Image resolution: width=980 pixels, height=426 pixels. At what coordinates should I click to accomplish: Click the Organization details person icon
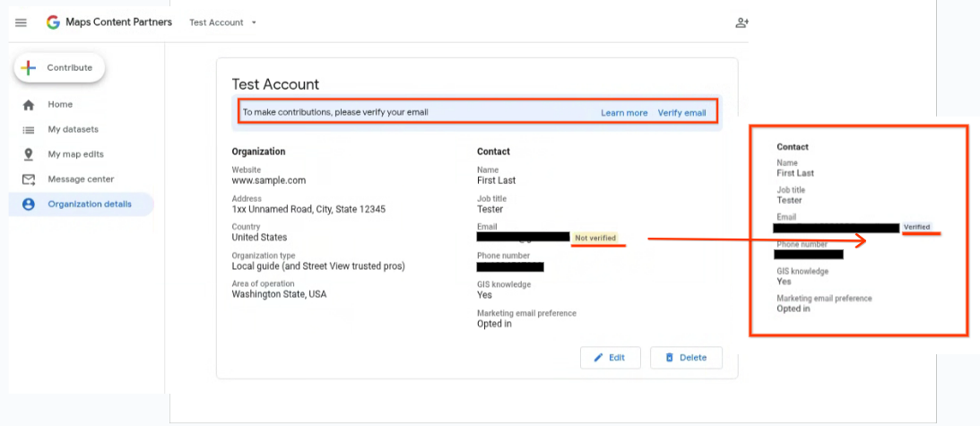pos(28,204)
